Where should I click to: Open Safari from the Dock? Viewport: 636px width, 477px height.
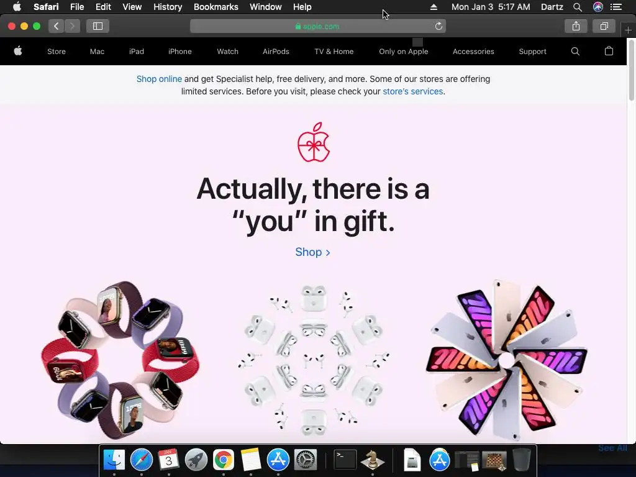coord(141,460)
